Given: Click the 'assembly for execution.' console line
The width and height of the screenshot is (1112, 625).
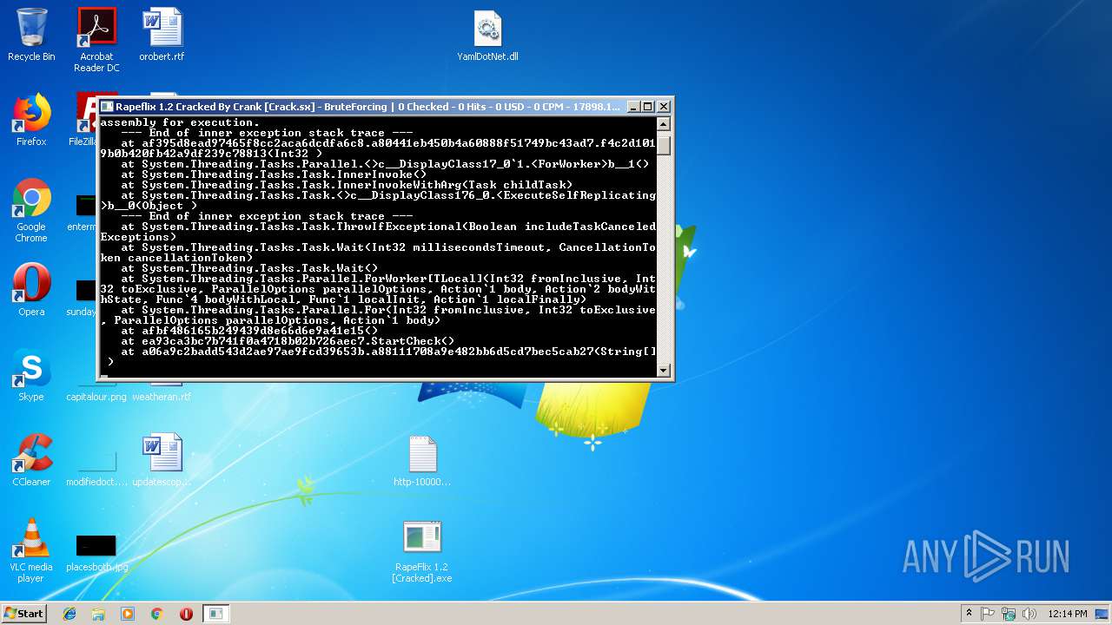Looking at the screenshot, I should (180, 122).
